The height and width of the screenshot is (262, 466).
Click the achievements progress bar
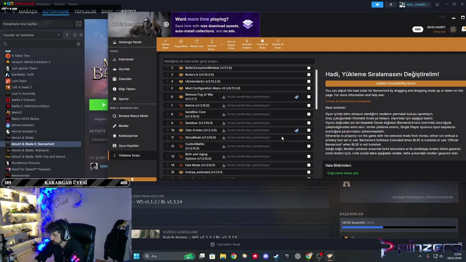pos(399,227)
